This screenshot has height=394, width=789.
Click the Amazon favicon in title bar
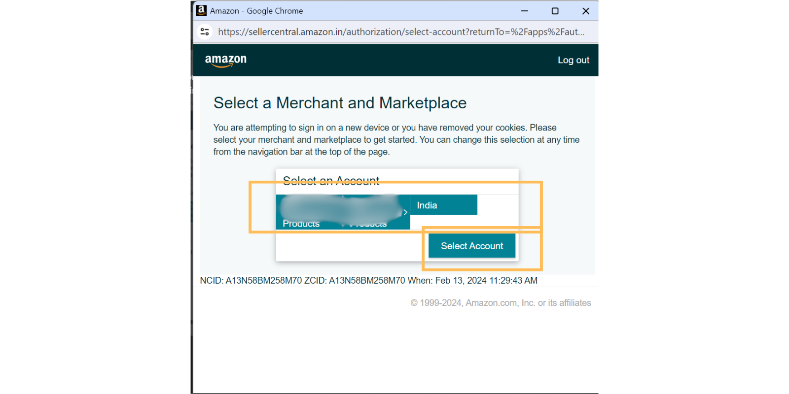201,10
